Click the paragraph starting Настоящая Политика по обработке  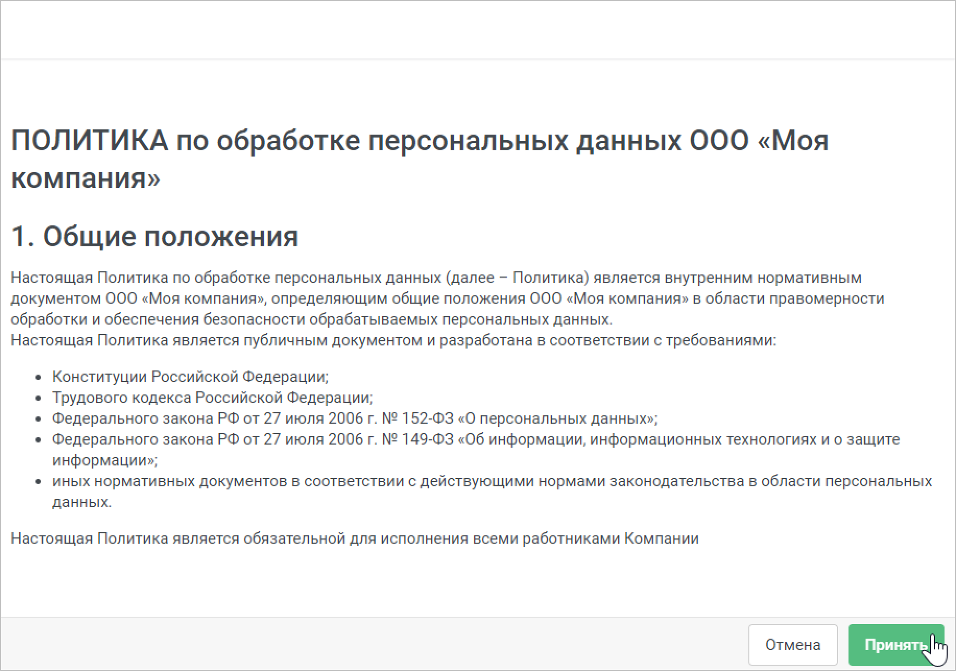point(447,298)
